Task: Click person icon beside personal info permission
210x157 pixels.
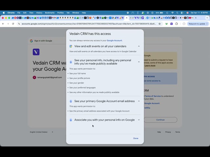Action: click(71, 62)
